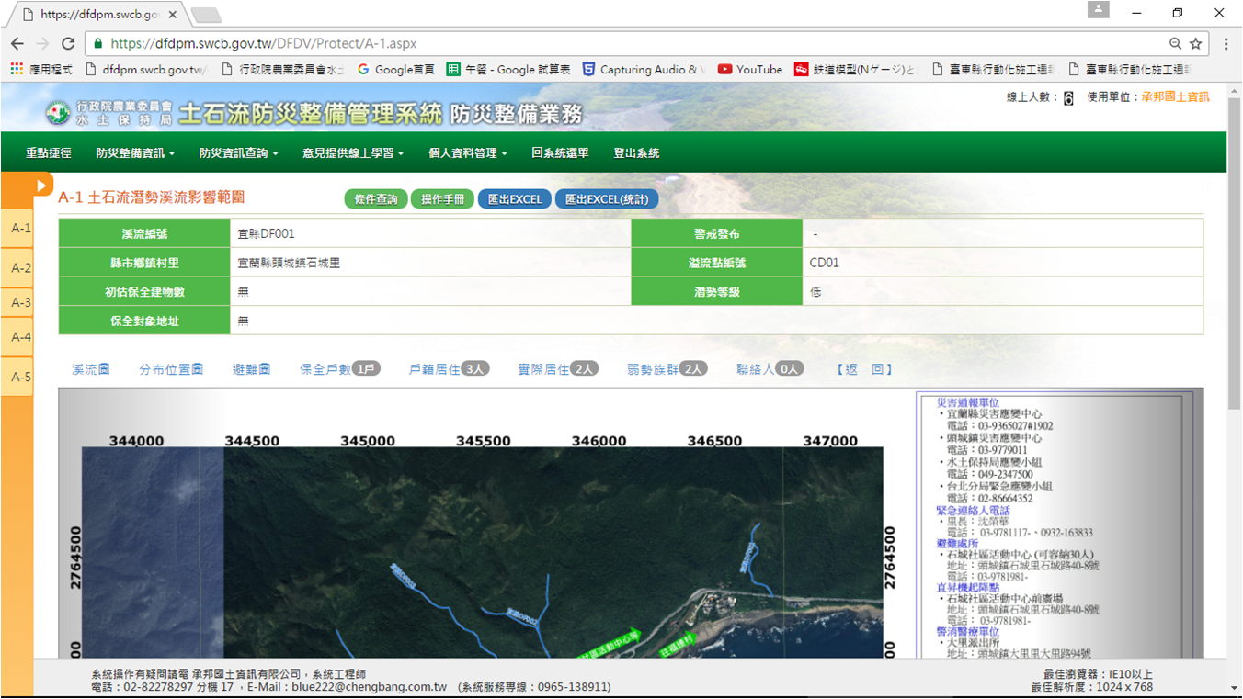Image resolution: width=1243 pixels, height=699 pixels.
Task: Open the 戶籍居住 3人 link
Action: [x=449, y=369]
